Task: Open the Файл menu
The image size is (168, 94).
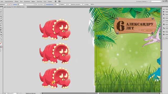Action: point(2,2)
